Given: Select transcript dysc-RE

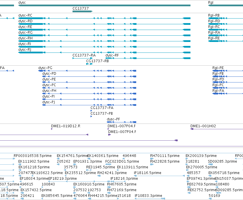Looking at the screenshot, I should pyautogui.click(x=104, y=30).
